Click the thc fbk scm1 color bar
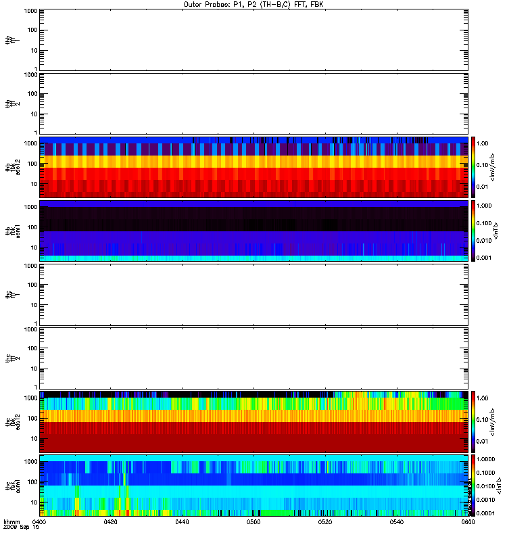 click(473, 486)
